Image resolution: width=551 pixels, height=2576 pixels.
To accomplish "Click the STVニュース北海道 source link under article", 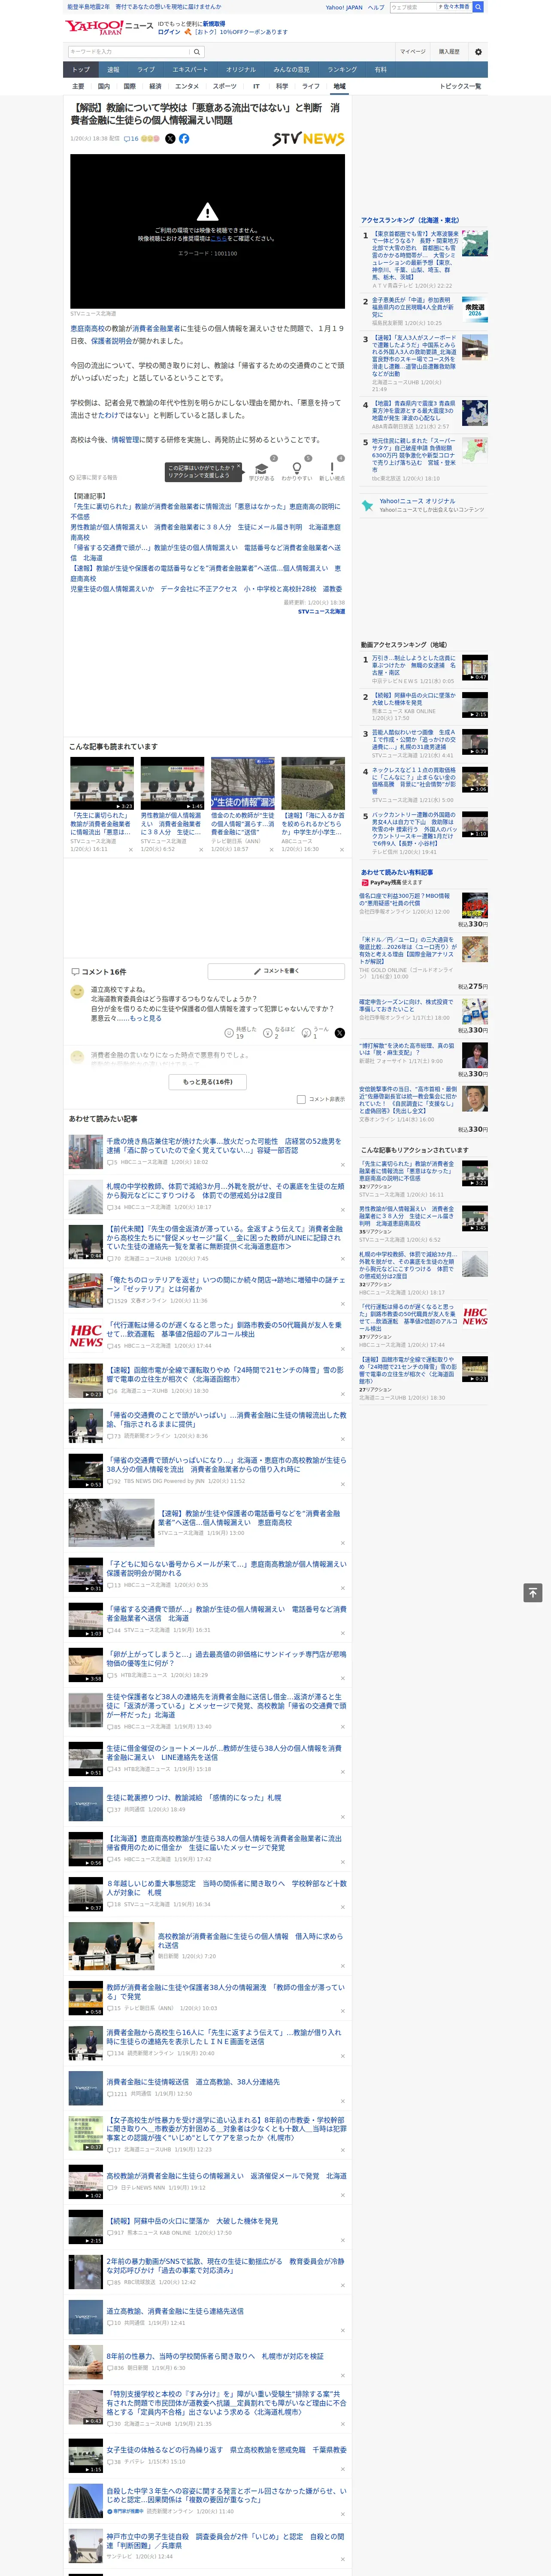I will tap(321, 611).
